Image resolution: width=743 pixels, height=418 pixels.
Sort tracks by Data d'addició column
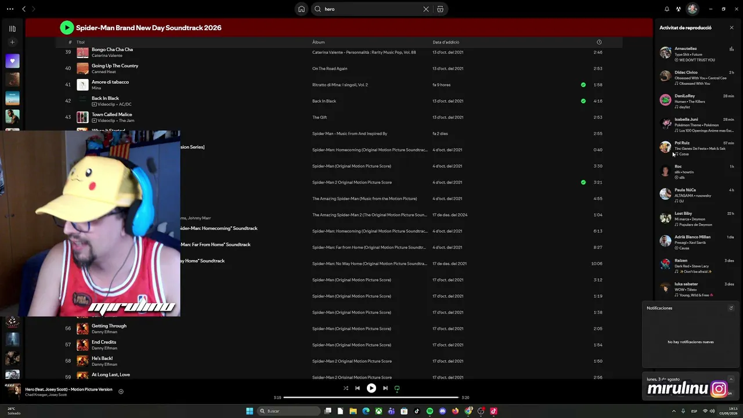446,42
